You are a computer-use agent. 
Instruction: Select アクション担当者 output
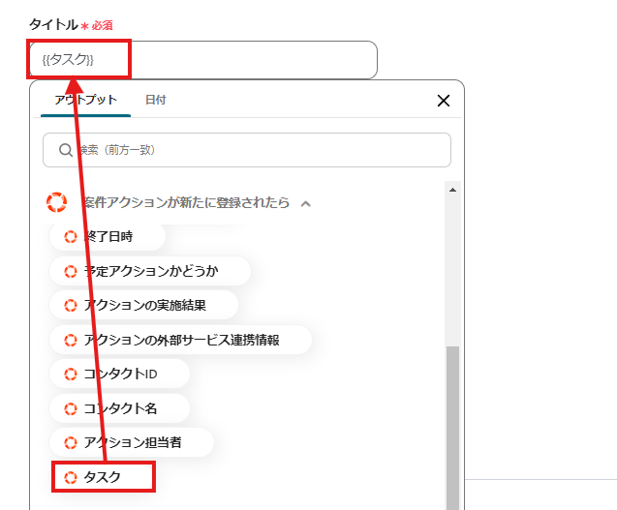(x=132, y=443)
